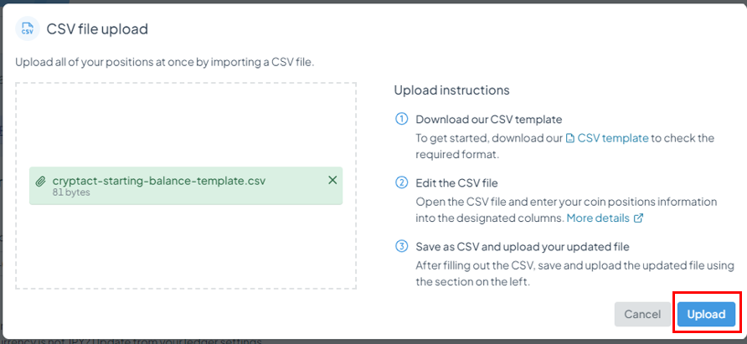
Task: Click the paperclip attachment icon
Action: [x=41, y=181]
